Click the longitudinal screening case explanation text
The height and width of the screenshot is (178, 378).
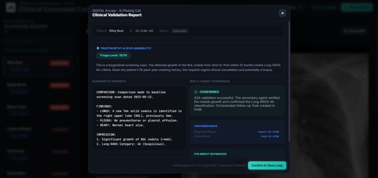(188, 67)
